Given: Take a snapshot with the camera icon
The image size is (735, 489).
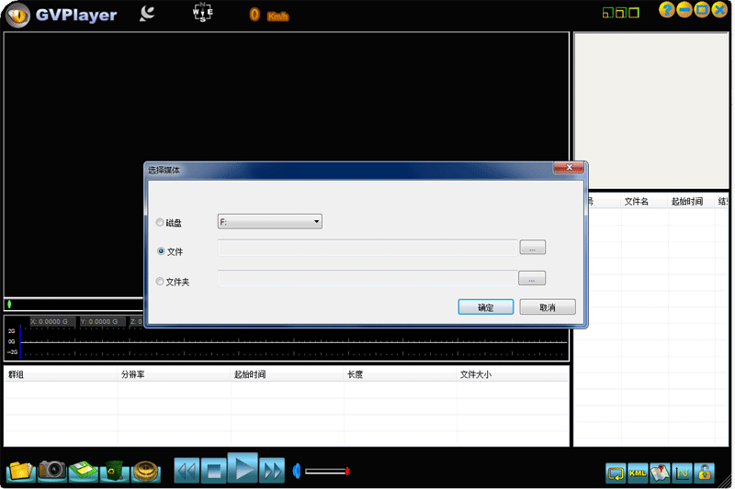Looking at the screenshot, I should coord(52,470).
